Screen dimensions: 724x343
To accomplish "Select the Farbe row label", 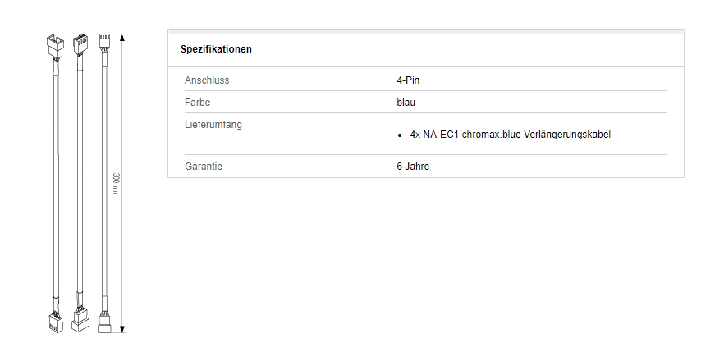I will pyautogui.click(x=197, y=103).
